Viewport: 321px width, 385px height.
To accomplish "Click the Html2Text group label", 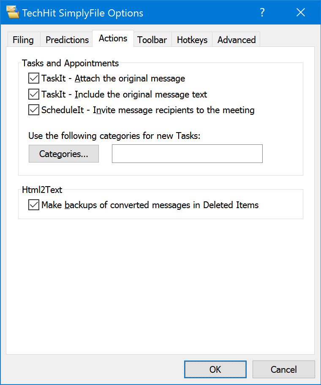I will (x=42, y=190).
